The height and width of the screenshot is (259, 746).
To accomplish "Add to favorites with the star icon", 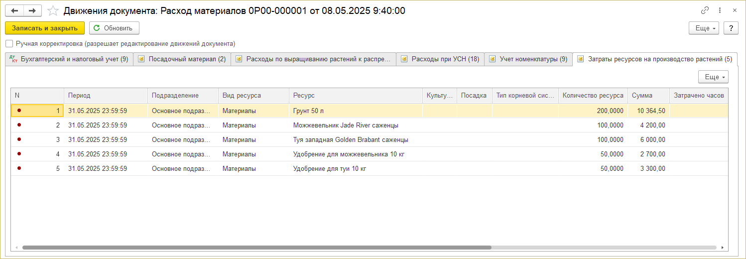I will [52, 10].
